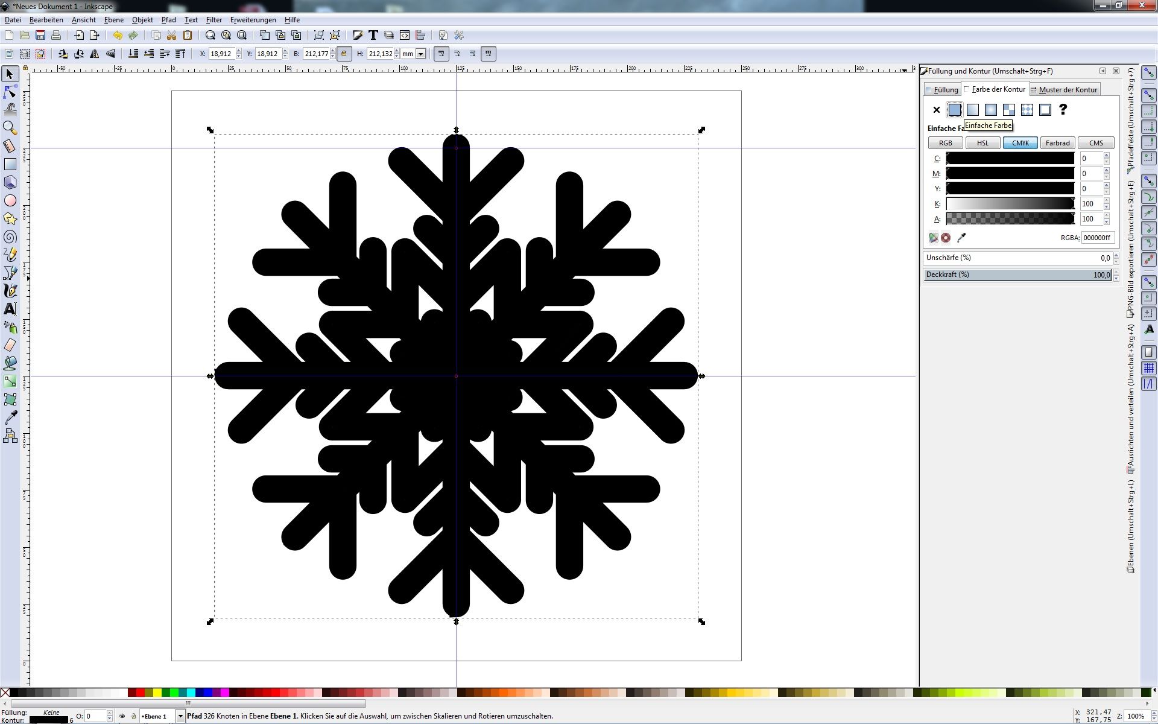
Task: Pick the calligraphy pen tool
Action: coord(10,291)
